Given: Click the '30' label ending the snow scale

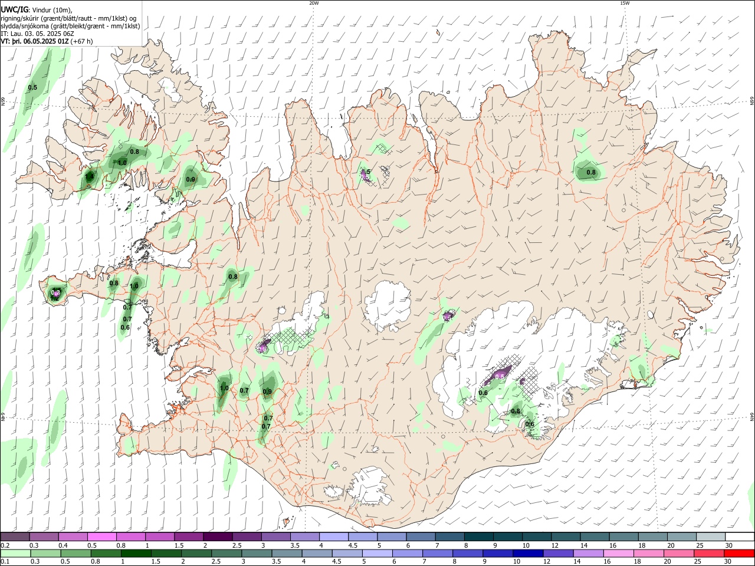Looking at the screenshot, I should coord(728,545).
